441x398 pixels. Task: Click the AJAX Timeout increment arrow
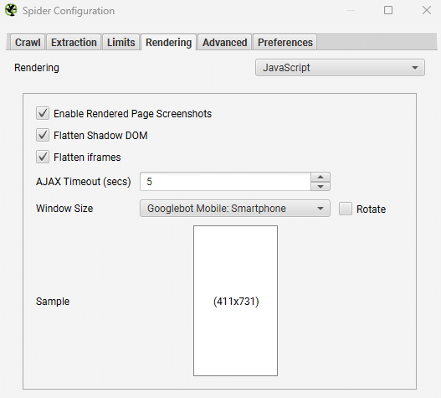coord(320,177)
